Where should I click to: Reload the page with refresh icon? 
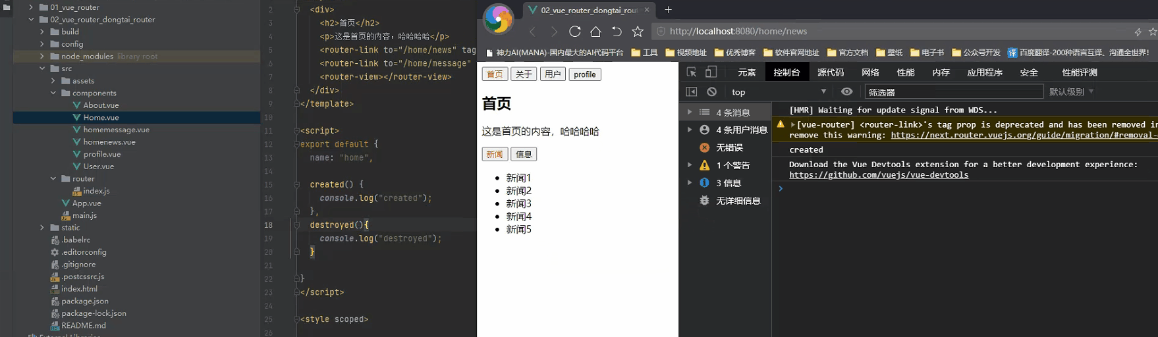coord(575,32)
